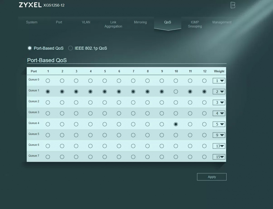
Task: Click the logout icon in the header
Action: tap(233, 5)
